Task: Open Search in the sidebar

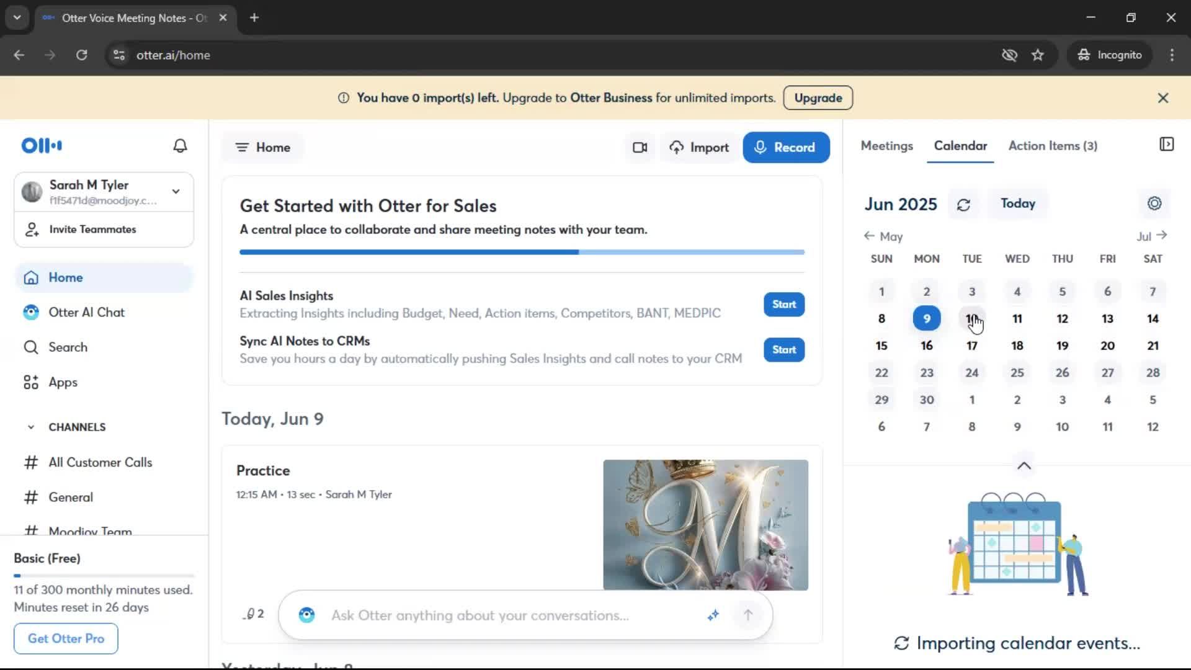Action: click(x=104, y=347)
